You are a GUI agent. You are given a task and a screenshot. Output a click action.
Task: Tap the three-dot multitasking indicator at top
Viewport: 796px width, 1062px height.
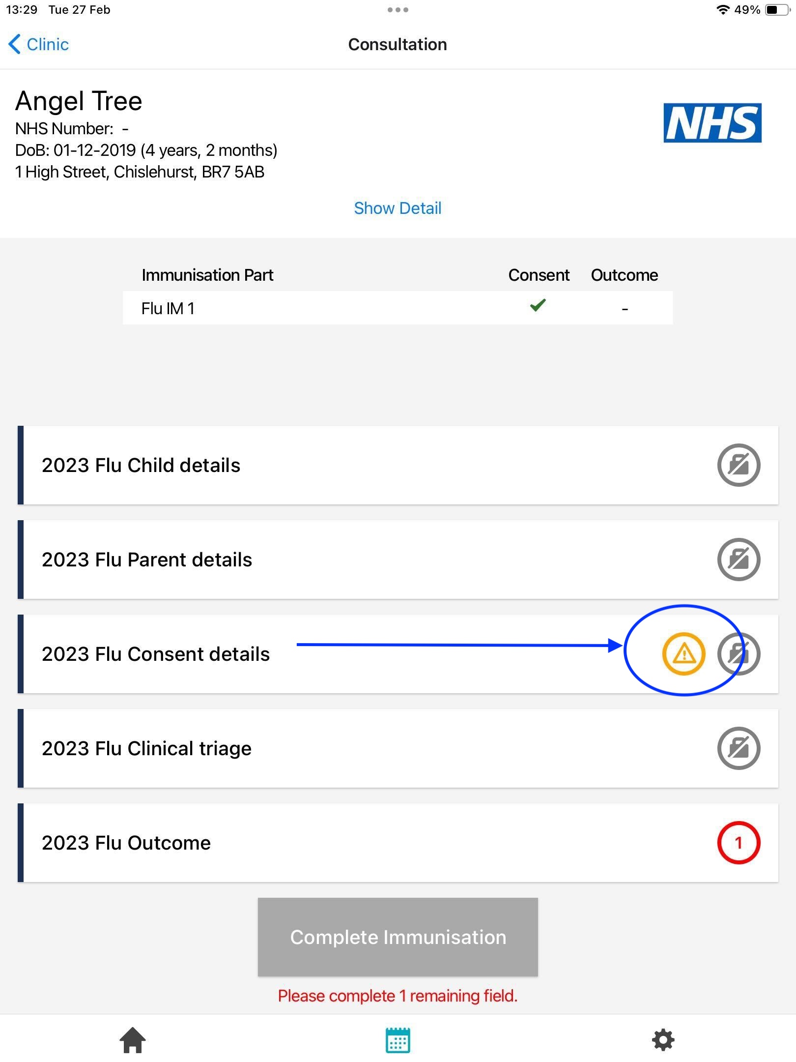pyautogui.click(x=398, y=10)
